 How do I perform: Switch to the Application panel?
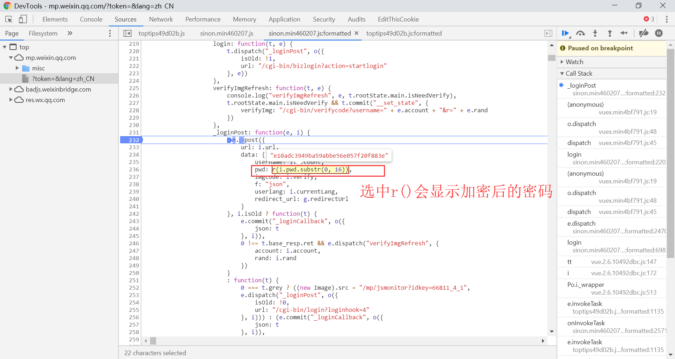coord(284,19)
